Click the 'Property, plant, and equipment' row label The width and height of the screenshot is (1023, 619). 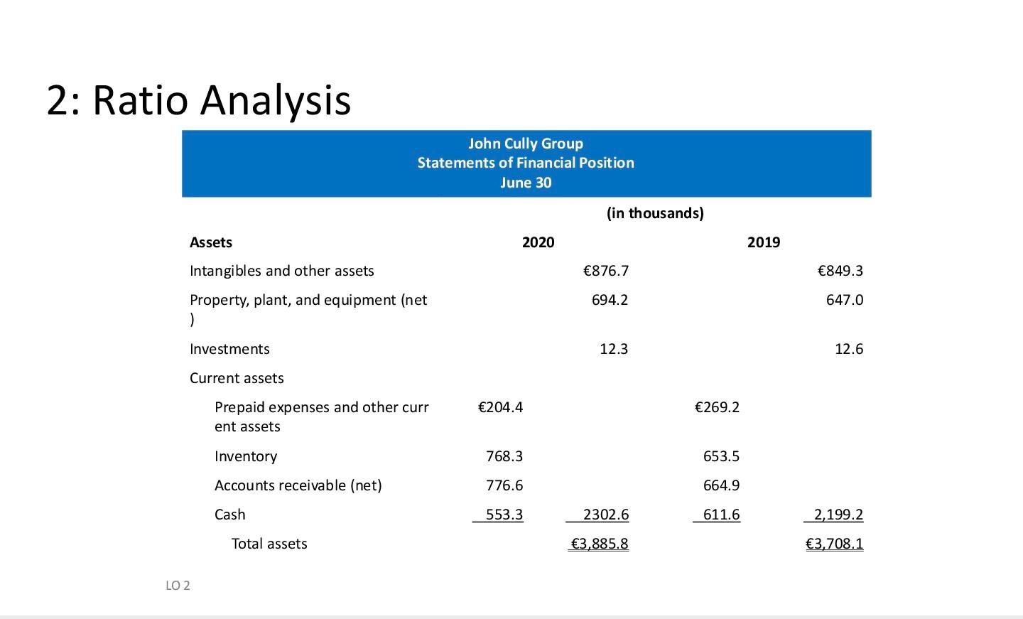tap(308, 299)
